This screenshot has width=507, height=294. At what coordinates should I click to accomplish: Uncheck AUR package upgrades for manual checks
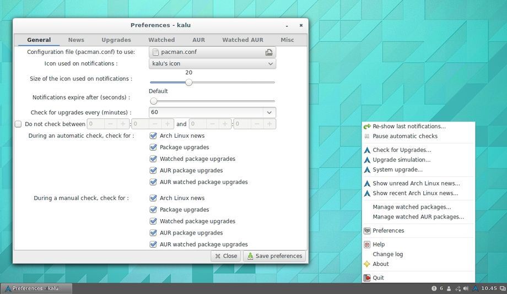[154, 233]
